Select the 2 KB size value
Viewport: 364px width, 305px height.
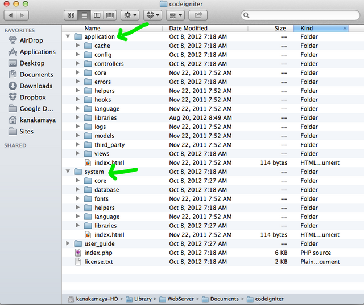click(281, 262)
